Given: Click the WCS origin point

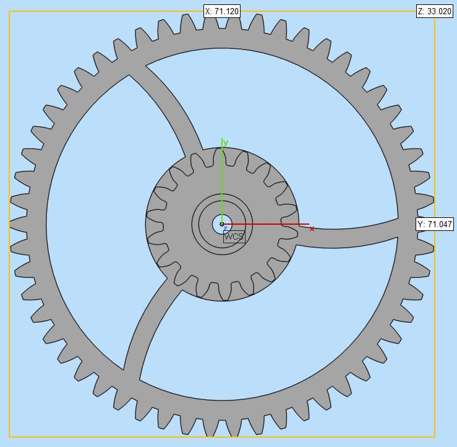Looking at the screenshot, I should [x=222, y=224].
